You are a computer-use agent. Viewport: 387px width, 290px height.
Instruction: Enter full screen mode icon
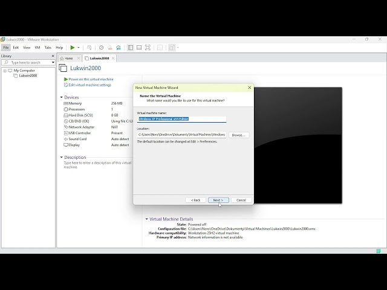click(x=148, y=48)
